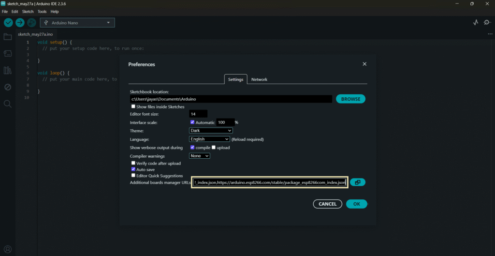Open the Sketch menu
The height and width of the screenshot is (256, 495).
(x=28, y=12)
